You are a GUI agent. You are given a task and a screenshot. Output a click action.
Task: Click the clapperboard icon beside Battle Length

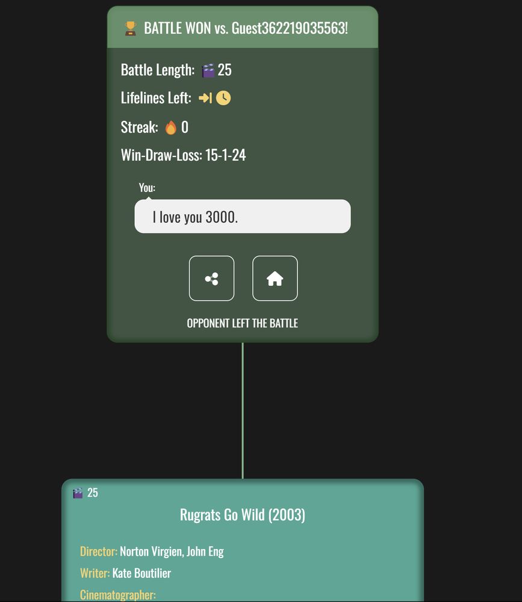point(208,70)
